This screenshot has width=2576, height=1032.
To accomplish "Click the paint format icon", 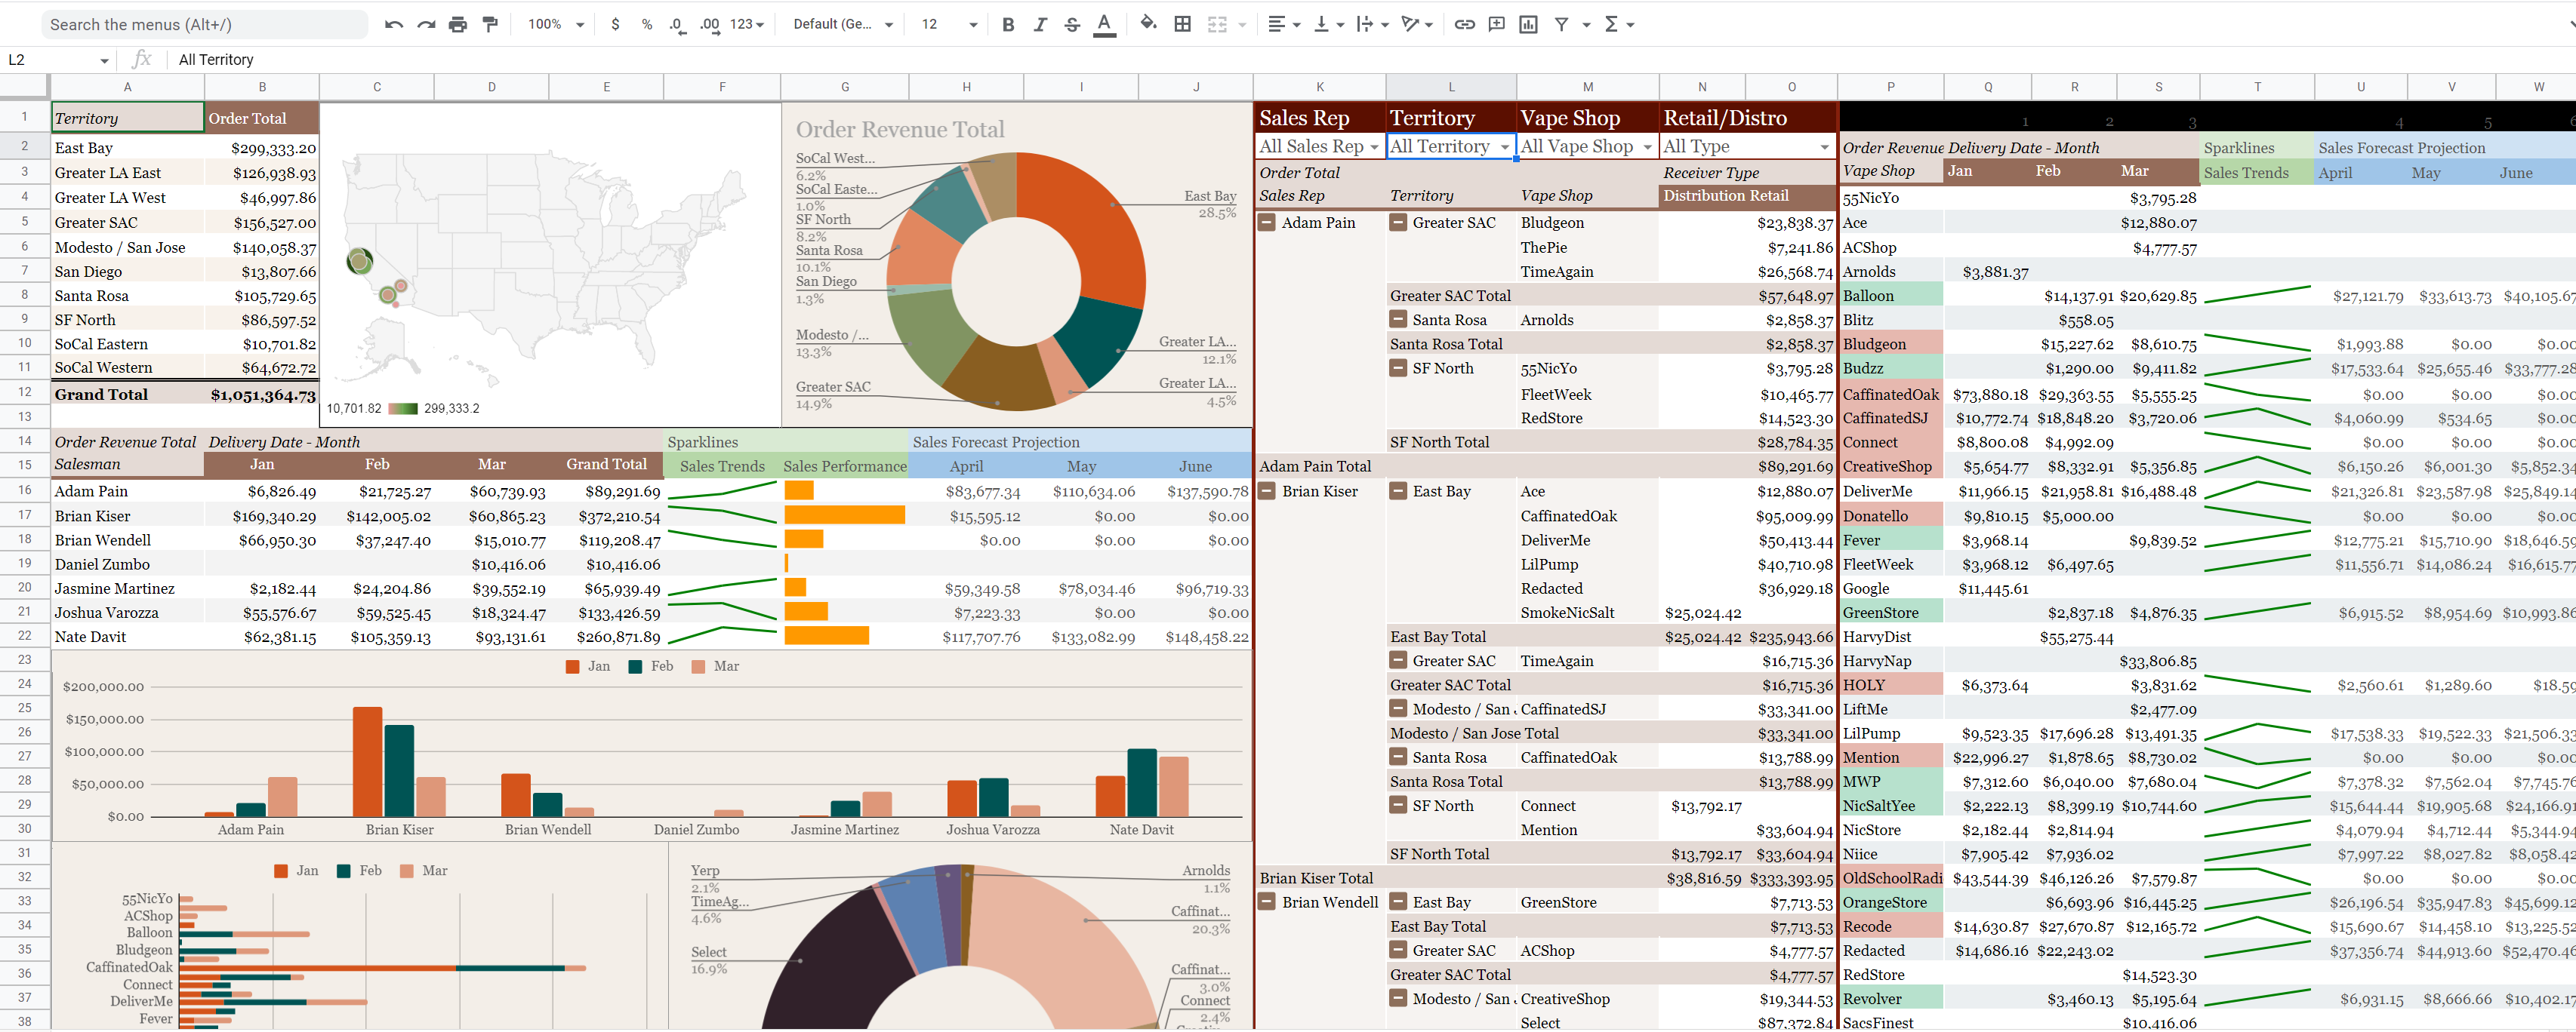I will tap(490, 24).
